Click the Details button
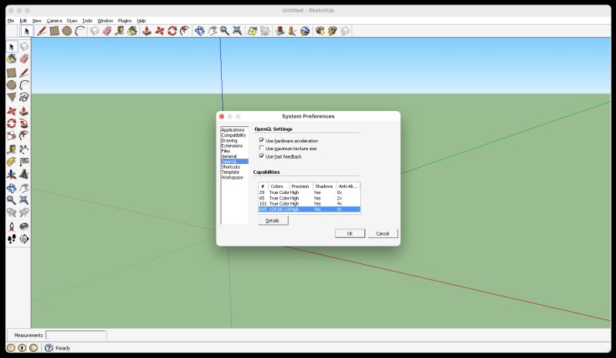 pos(273,220)
